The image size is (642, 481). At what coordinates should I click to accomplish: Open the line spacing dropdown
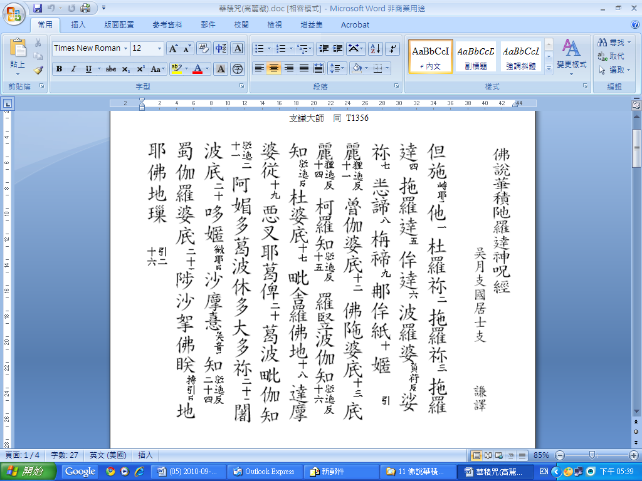[x=337, y=68]
